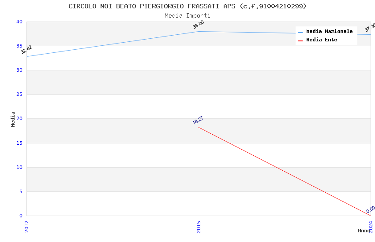
Task: Click the 30 y-axis tick label
Action: click(x=19, y=70)
